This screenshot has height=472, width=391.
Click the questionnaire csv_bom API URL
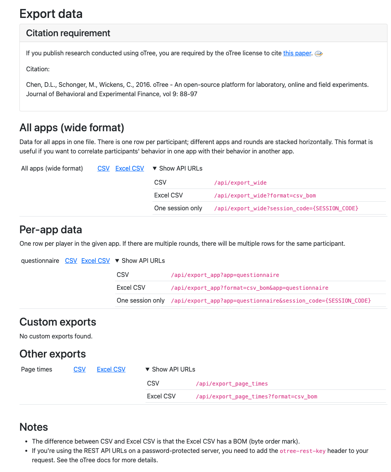point(249,288)
